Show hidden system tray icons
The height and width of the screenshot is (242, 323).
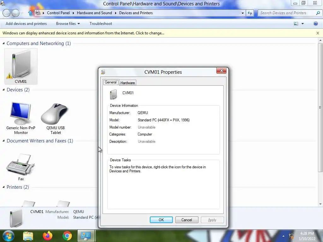point(284,236)
